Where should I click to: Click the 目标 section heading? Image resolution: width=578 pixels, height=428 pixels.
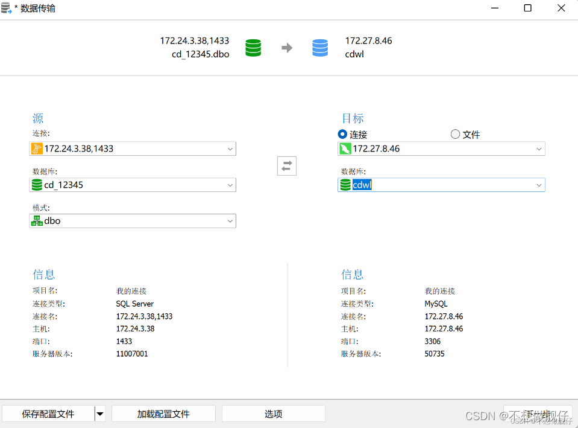click(x=353, y=118)
